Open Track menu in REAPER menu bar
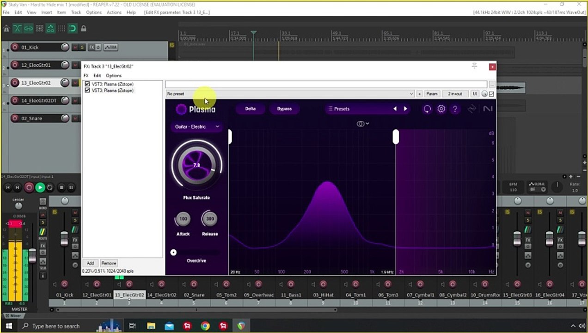Screen dimensions: 588x333 pyautogui.click(x=76, y=12)
